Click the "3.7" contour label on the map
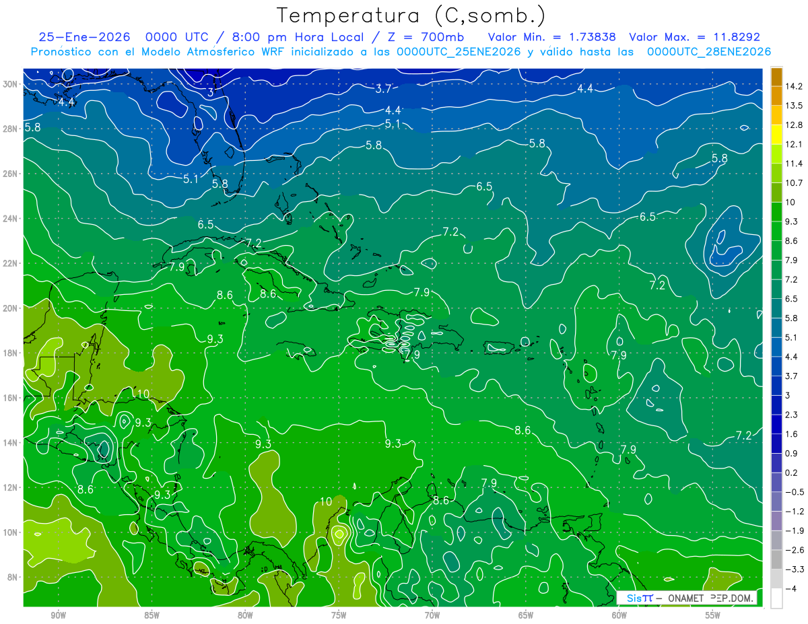 point(384,88)
